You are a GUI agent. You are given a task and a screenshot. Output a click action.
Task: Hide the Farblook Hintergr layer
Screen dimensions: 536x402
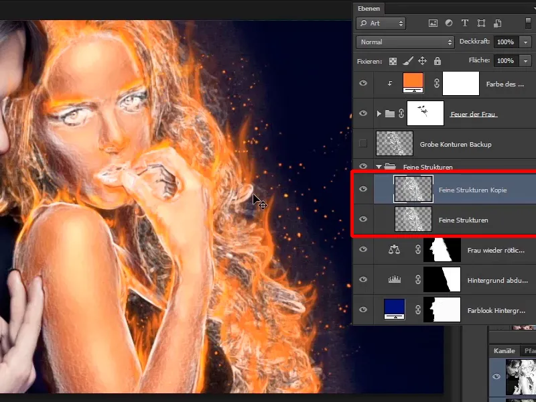(x=363, y=310)
